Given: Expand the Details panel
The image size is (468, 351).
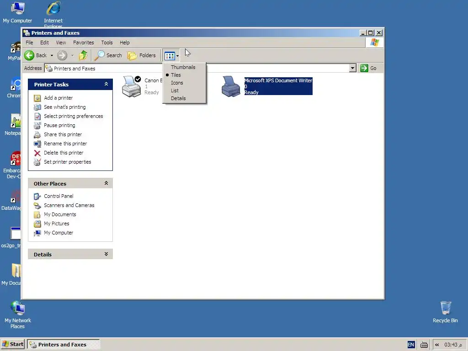Looking at the screenshot, I should [x=106, y=254].
